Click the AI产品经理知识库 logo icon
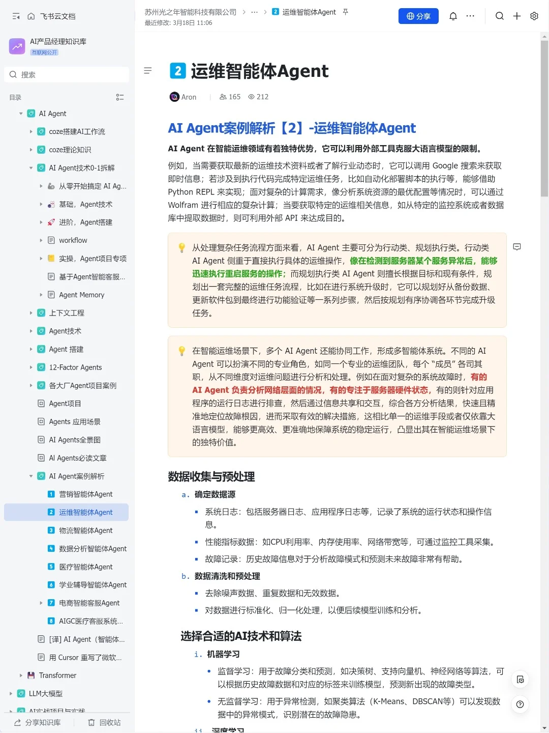The height and width of the screenshot is (733, 549). (17, 46)
